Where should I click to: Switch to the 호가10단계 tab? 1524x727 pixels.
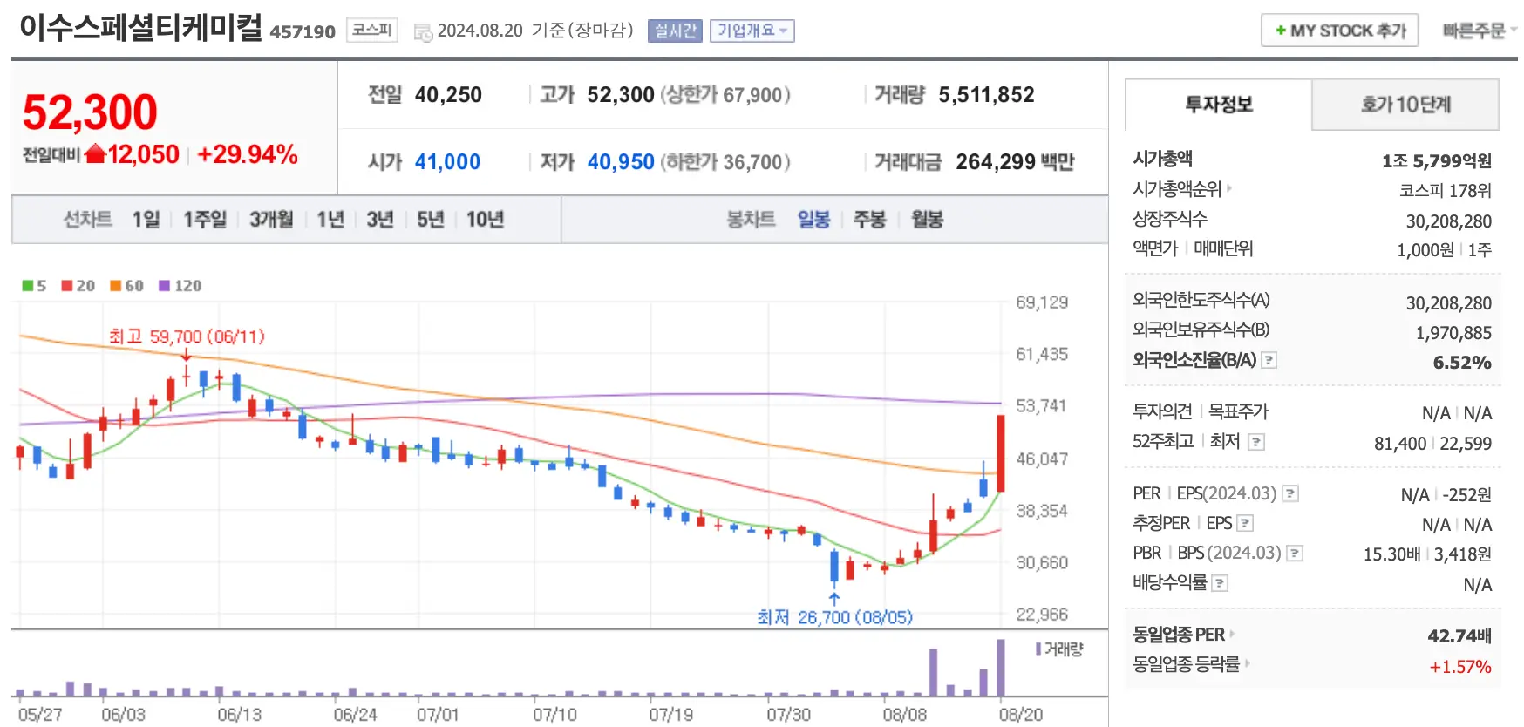(1405, 105)
